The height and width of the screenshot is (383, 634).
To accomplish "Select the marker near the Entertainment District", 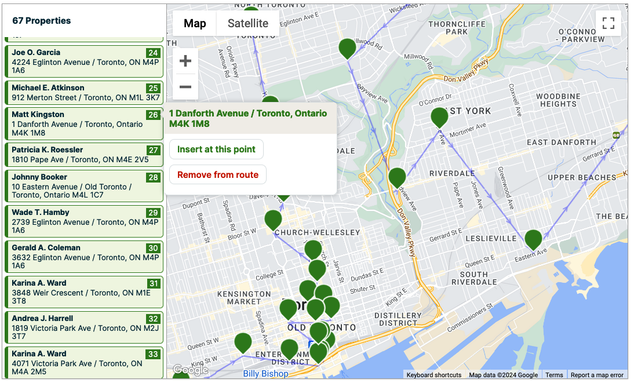I will click(x=288, y=349).
